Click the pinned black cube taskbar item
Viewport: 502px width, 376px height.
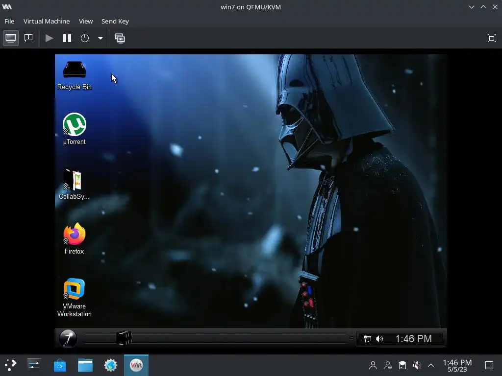[124, 338]
